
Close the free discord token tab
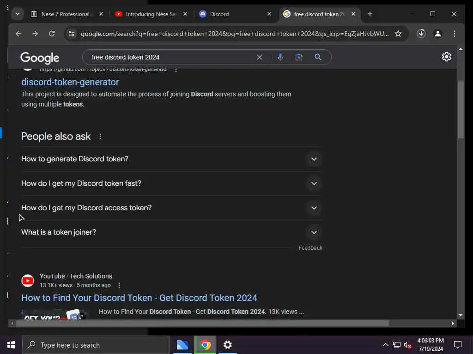[x=353, y=14]
